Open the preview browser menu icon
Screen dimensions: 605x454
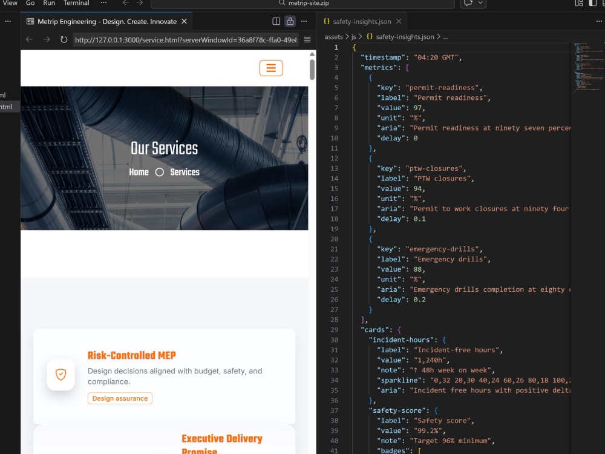(307, 40)
